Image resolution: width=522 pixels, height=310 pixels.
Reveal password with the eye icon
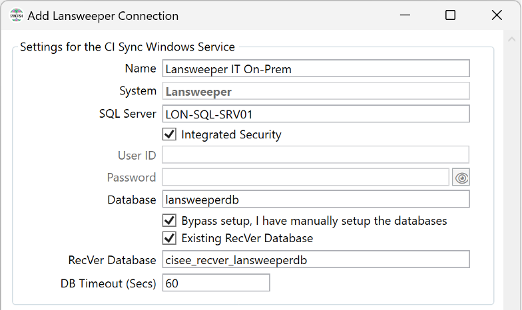point(461,177)
